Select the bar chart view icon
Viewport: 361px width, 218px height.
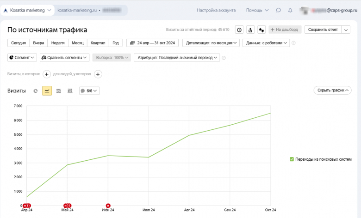tap(70, 91)
